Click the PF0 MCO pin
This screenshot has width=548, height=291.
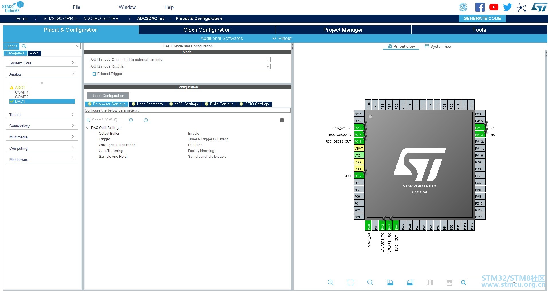(x=359, y=176)
